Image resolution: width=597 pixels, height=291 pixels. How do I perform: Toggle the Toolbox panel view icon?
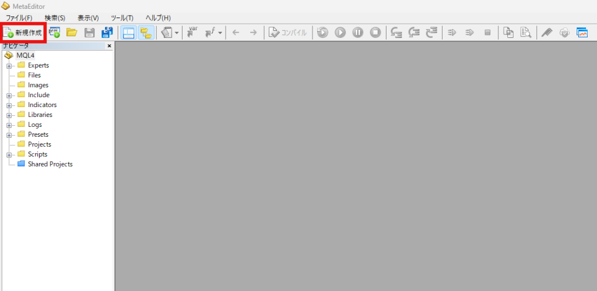point(129,33)
